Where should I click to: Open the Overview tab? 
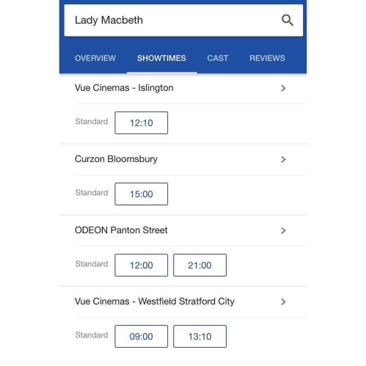(95, 58)
